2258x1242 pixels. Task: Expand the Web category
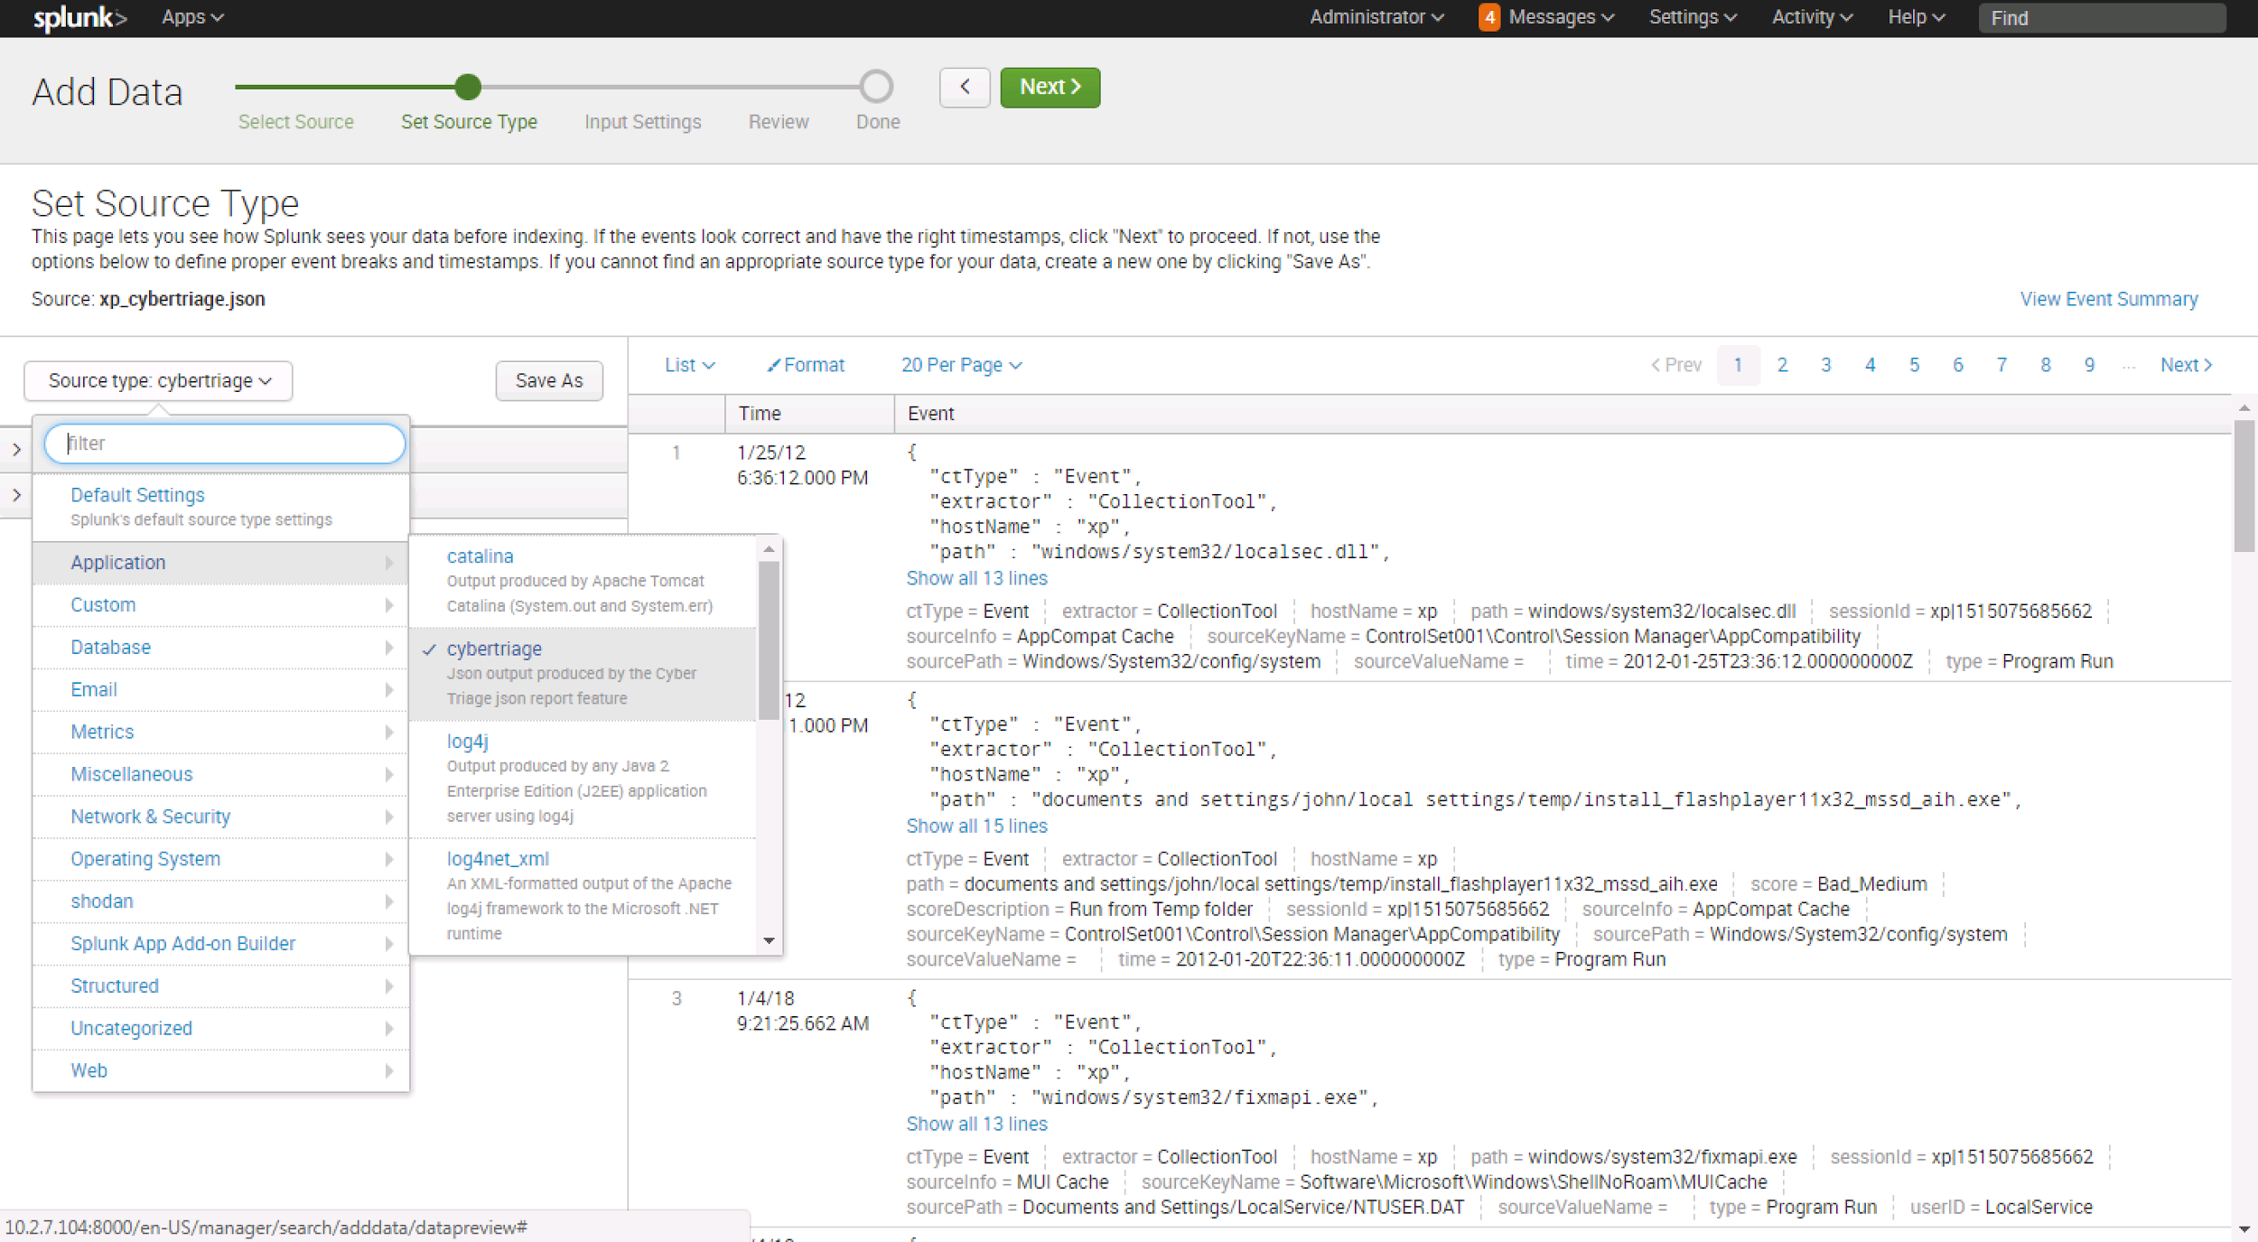220,1072
